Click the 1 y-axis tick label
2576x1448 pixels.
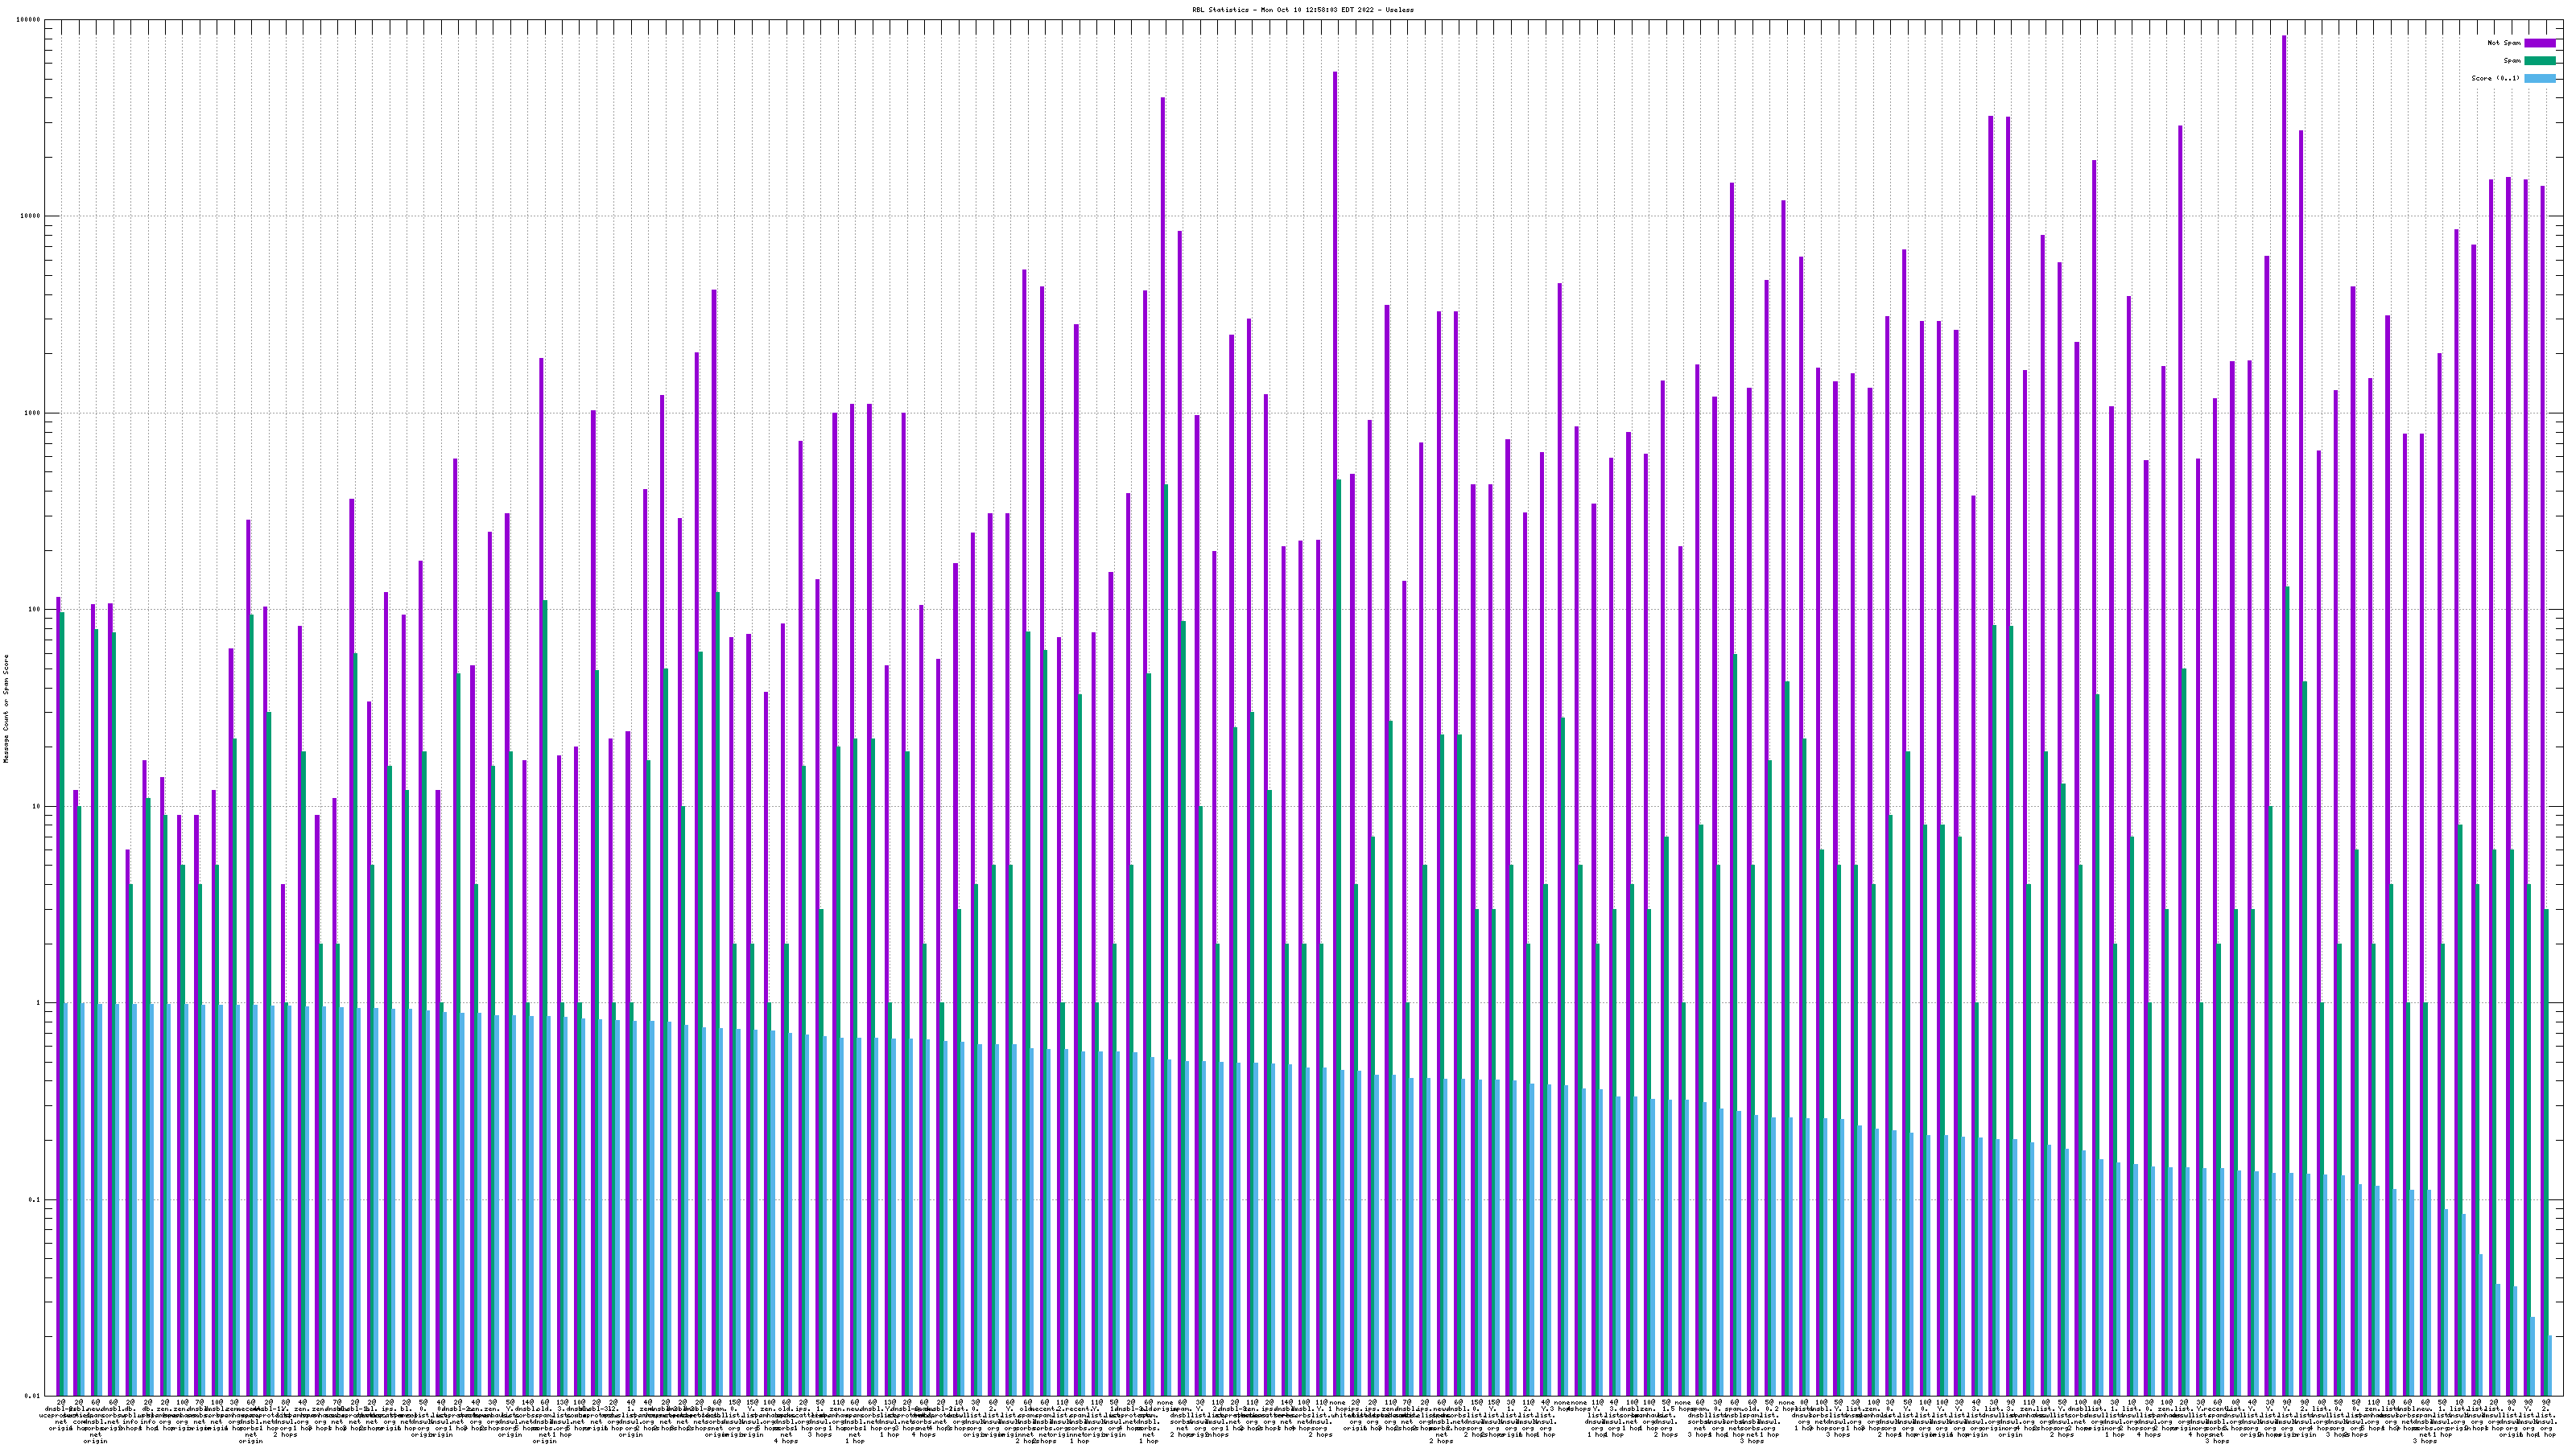point(39,1003)
